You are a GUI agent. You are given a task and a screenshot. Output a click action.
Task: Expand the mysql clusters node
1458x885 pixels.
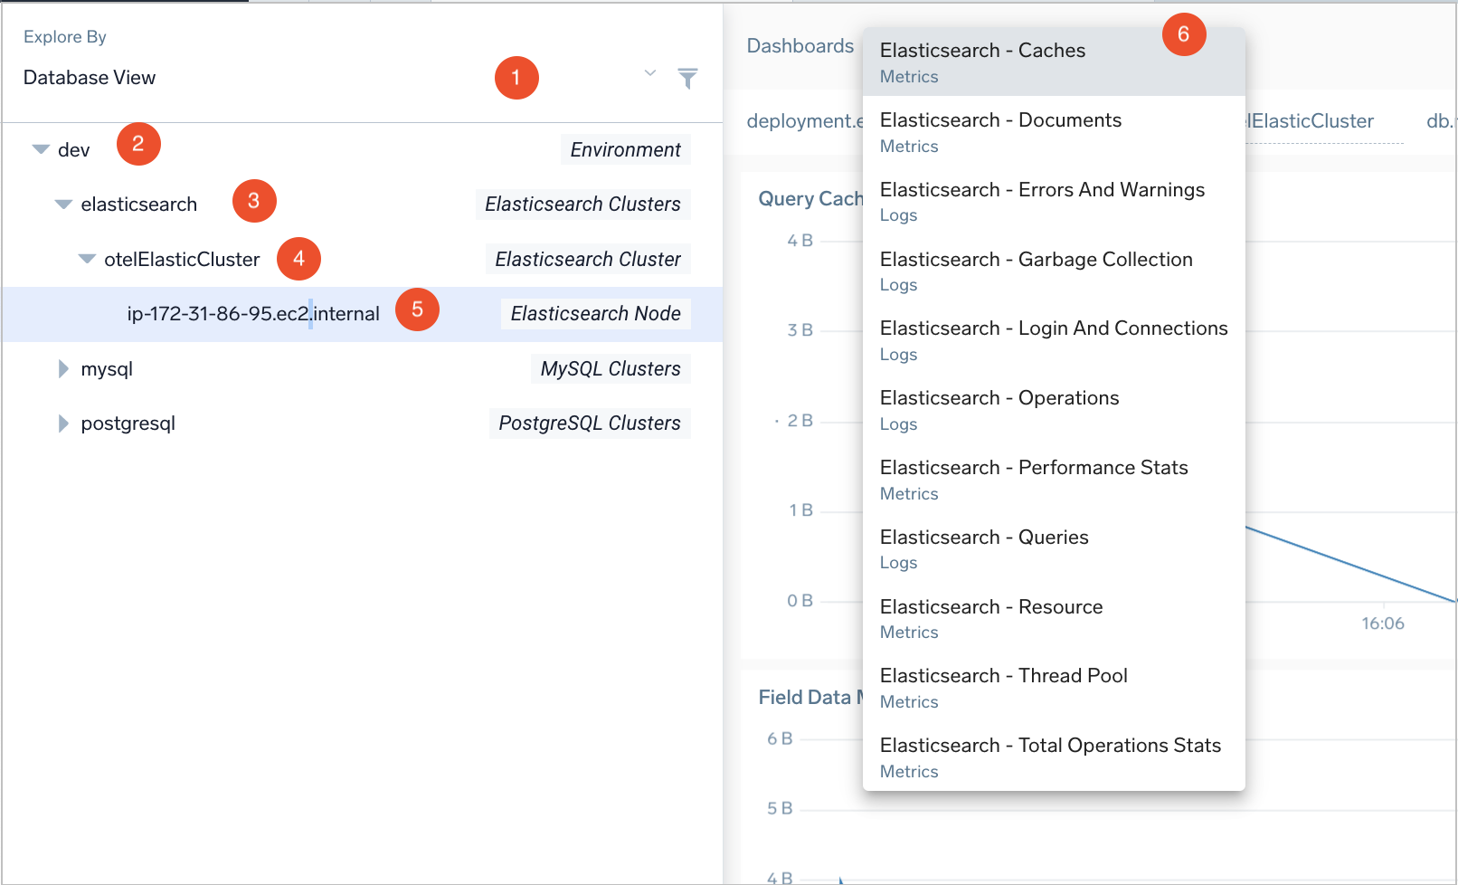pos(63,369)
